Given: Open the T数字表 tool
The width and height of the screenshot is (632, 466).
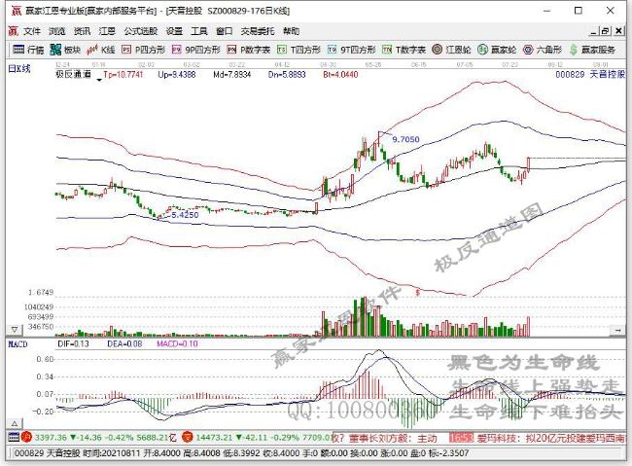Looking at the screenshot, I should tap(404, 50).
